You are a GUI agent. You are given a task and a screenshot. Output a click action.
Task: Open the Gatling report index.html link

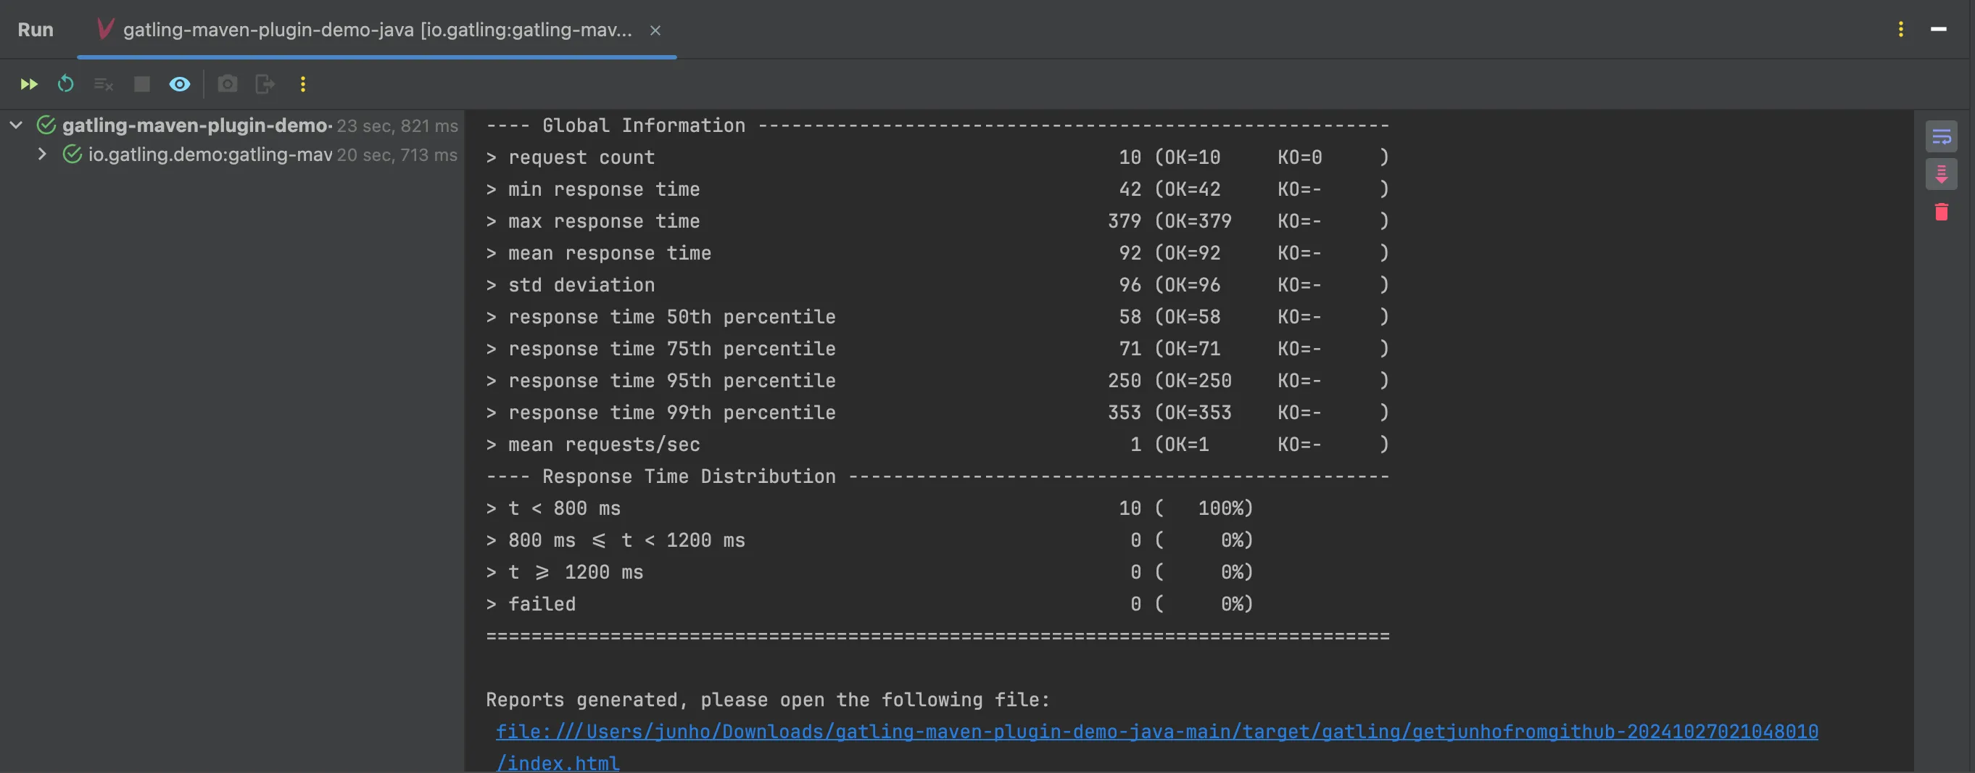tap(1156, 732)
